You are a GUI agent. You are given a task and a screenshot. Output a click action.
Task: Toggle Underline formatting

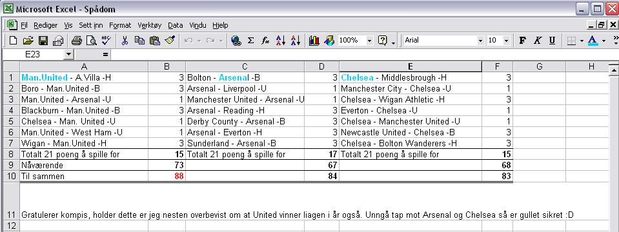(x=552, y=40)
